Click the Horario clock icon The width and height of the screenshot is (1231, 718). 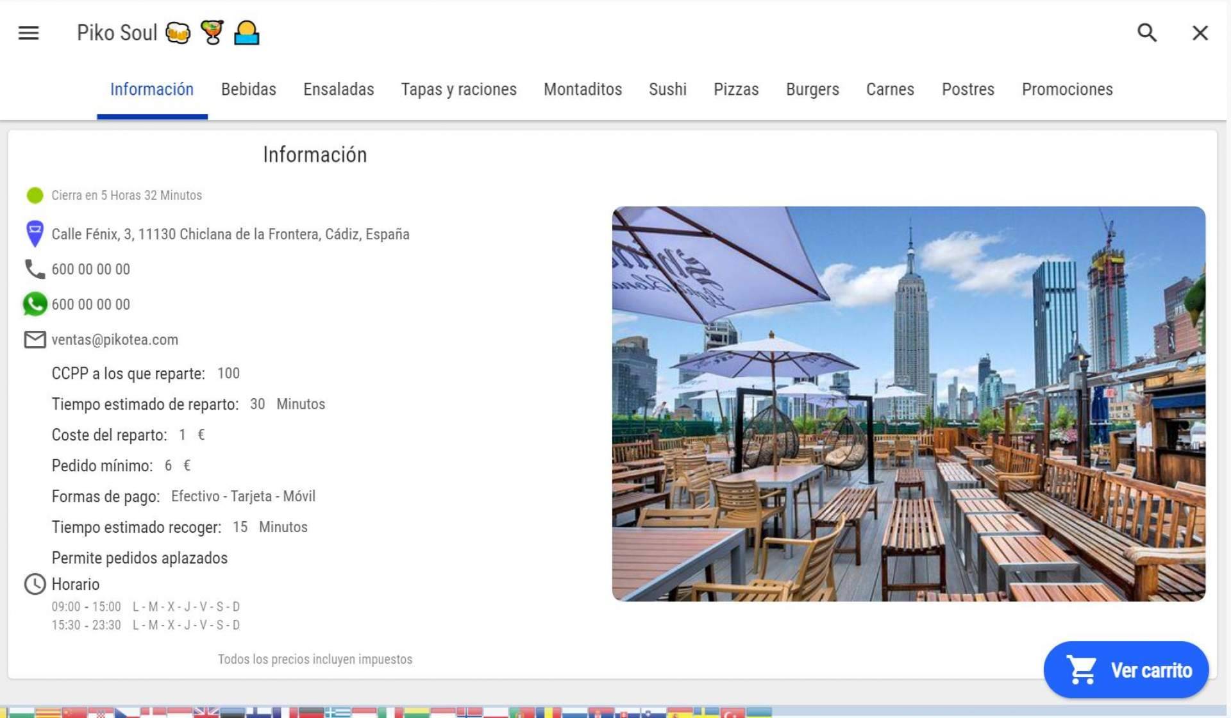tap(35, 584)
